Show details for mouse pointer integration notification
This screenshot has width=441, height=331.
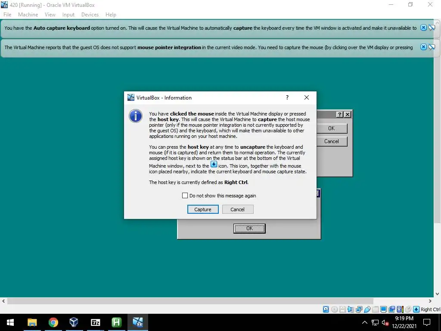point(432,47)
